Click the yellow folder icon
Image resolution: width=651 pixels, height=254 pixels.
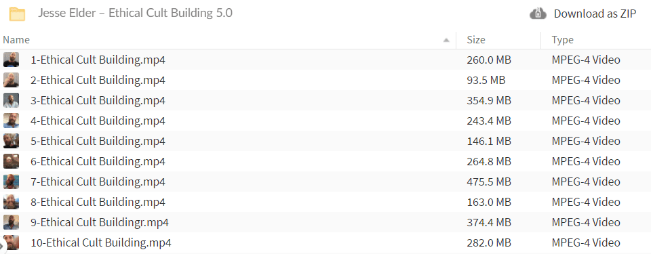pos(18,14)
